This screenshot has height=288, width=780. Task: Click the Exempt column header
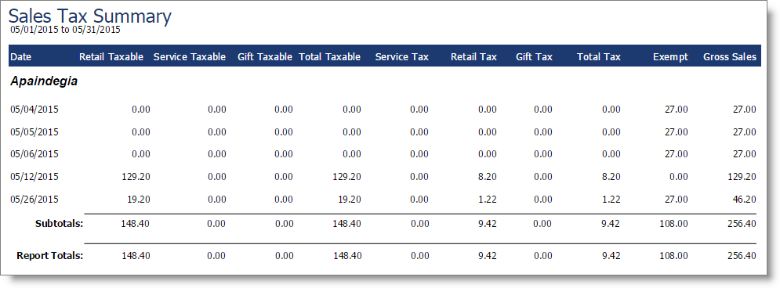[x=670, y=57]
